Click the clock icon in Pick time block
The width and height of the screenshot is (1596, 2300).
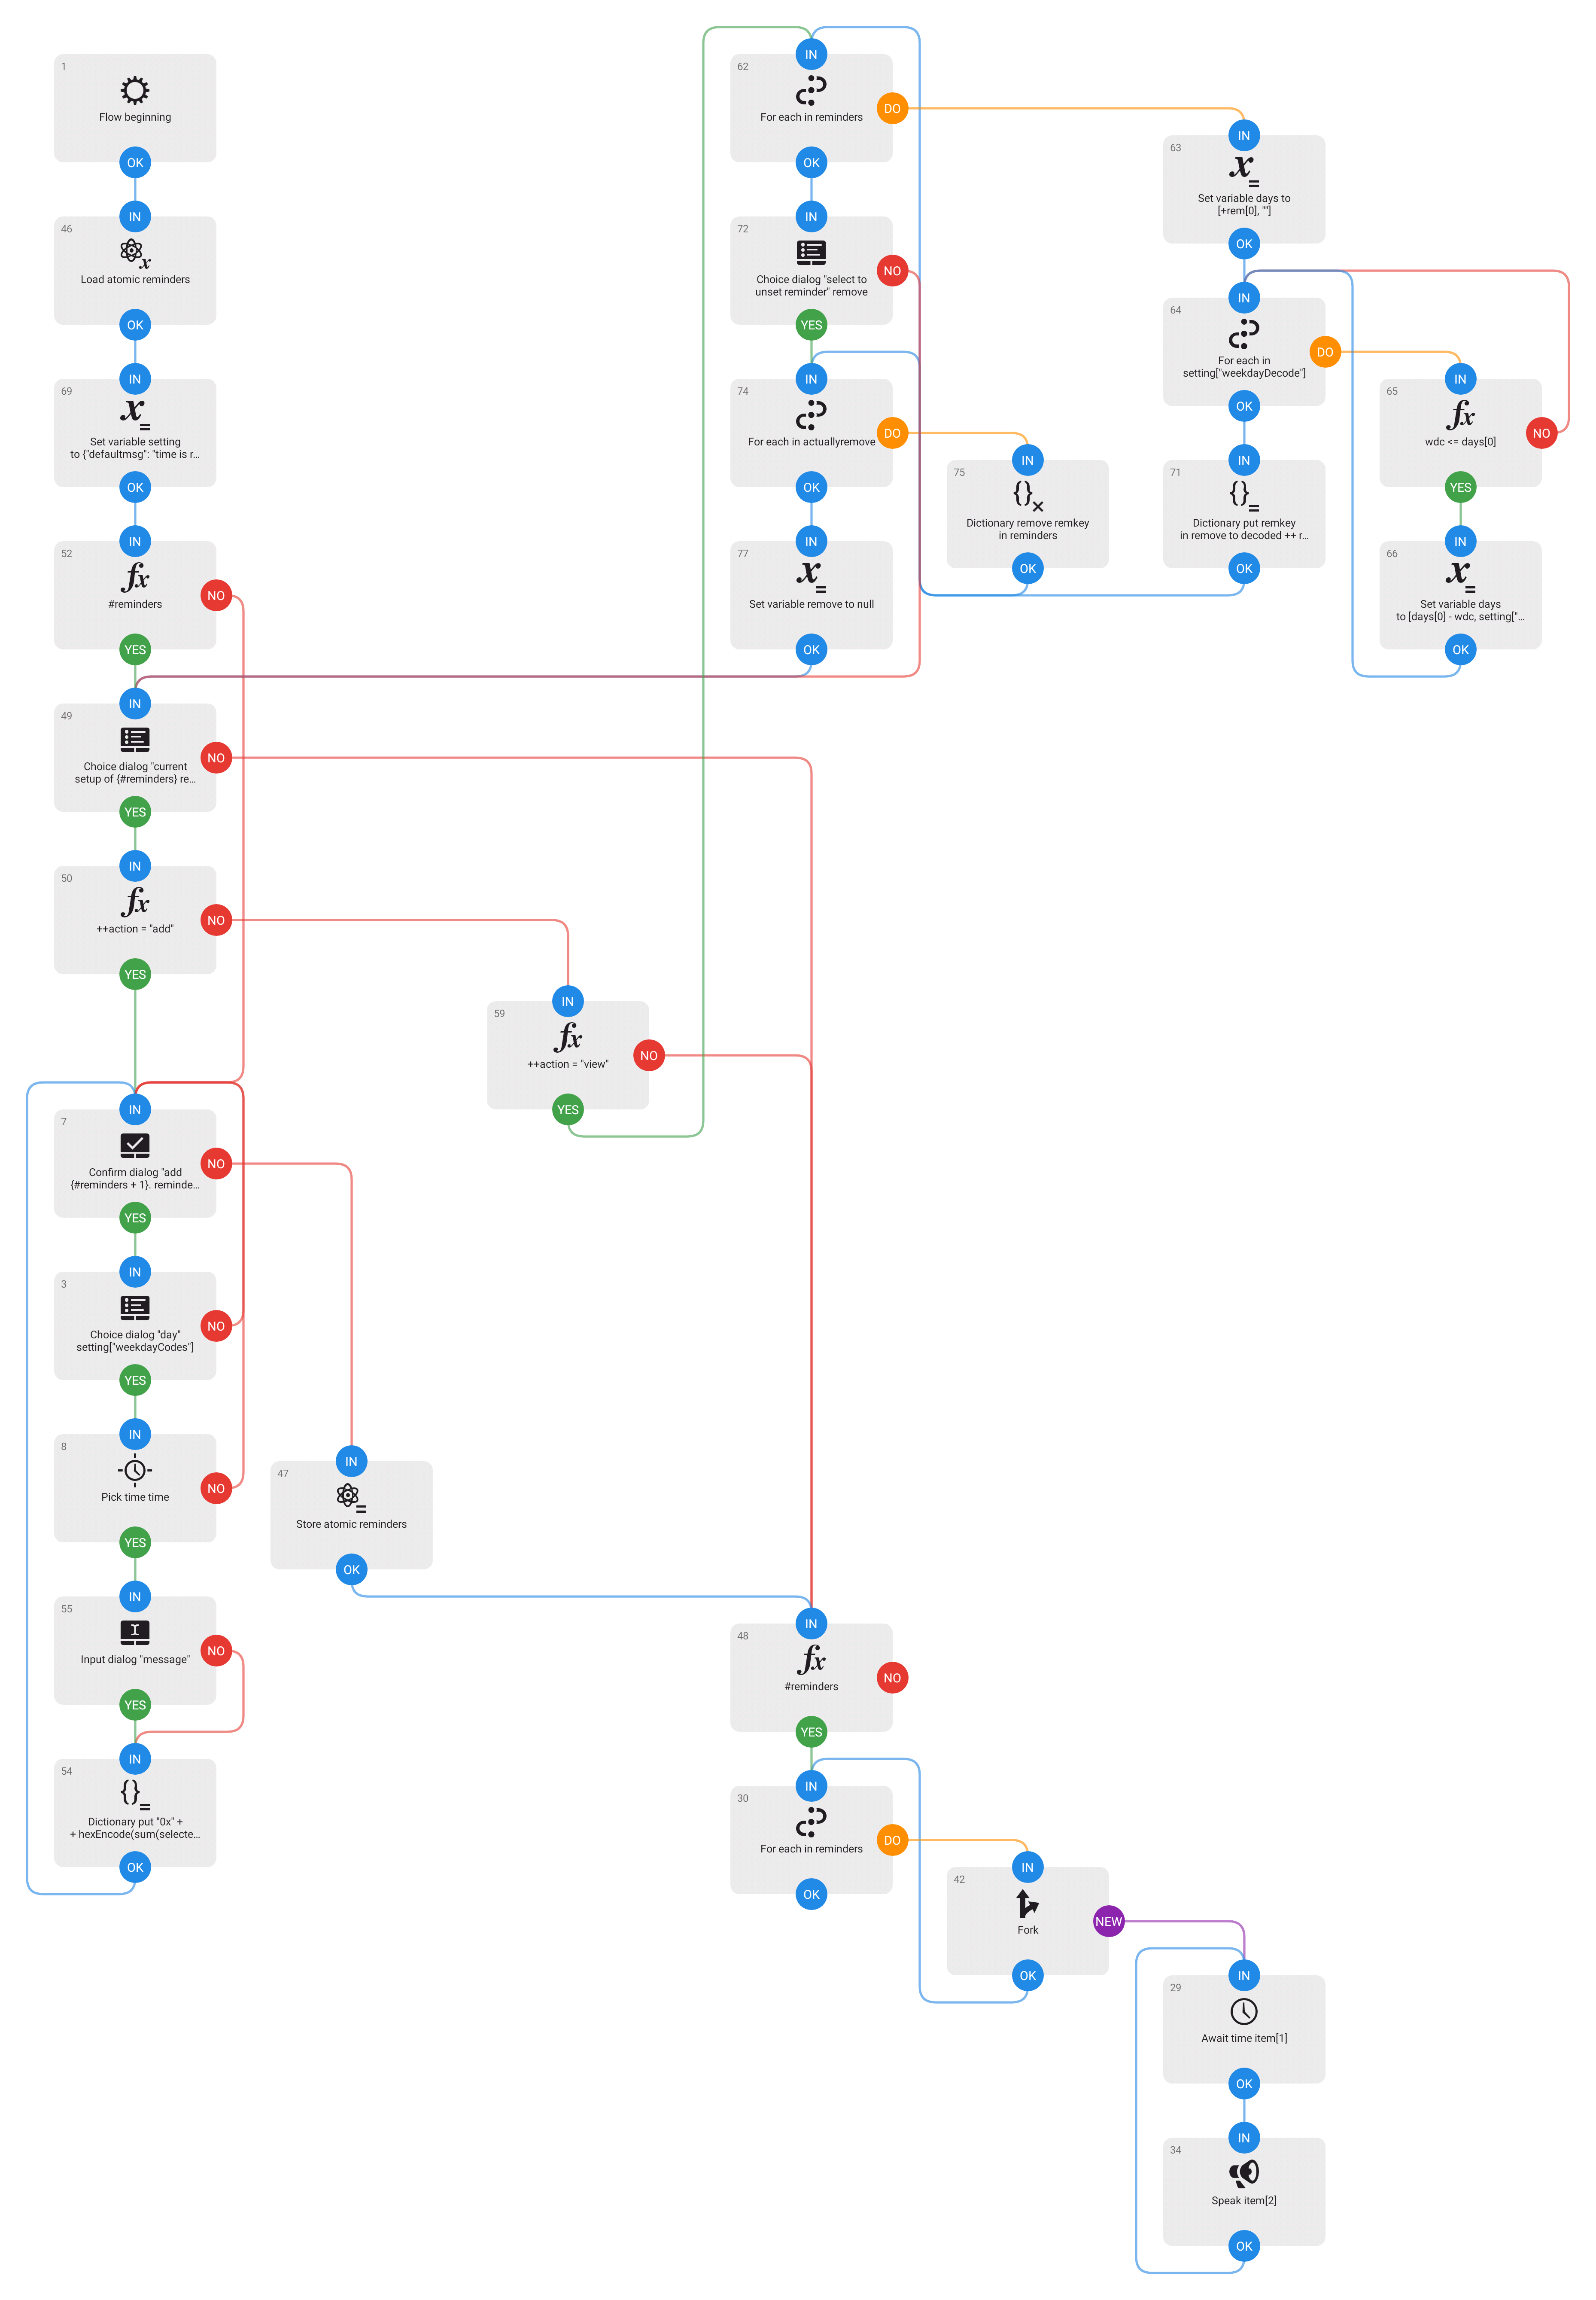(x=135, y=1470)
